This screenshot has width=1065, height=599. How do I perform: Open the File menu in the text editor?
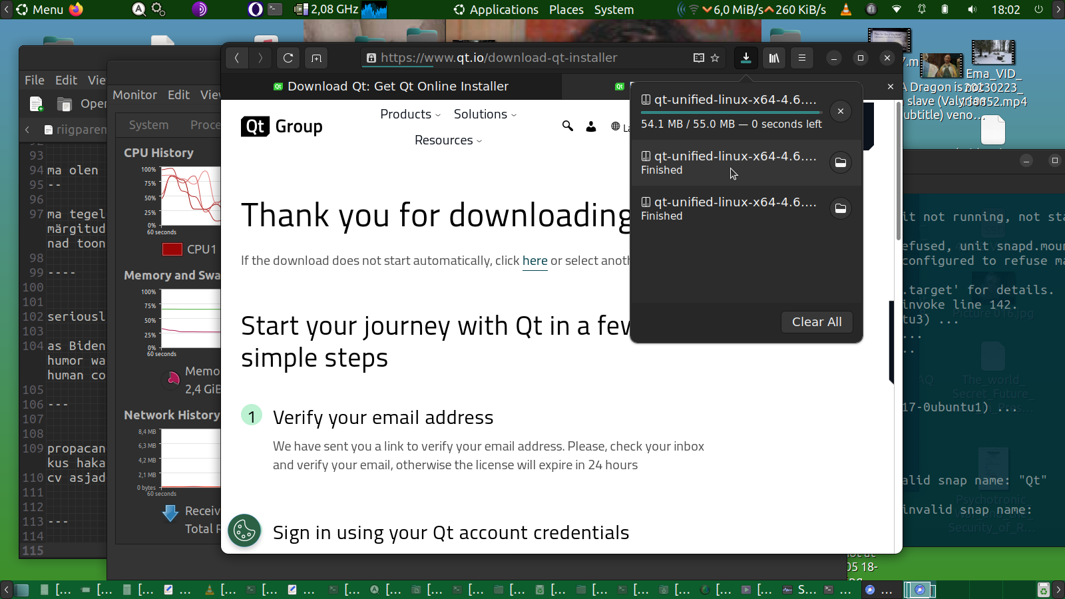[35, 80]
